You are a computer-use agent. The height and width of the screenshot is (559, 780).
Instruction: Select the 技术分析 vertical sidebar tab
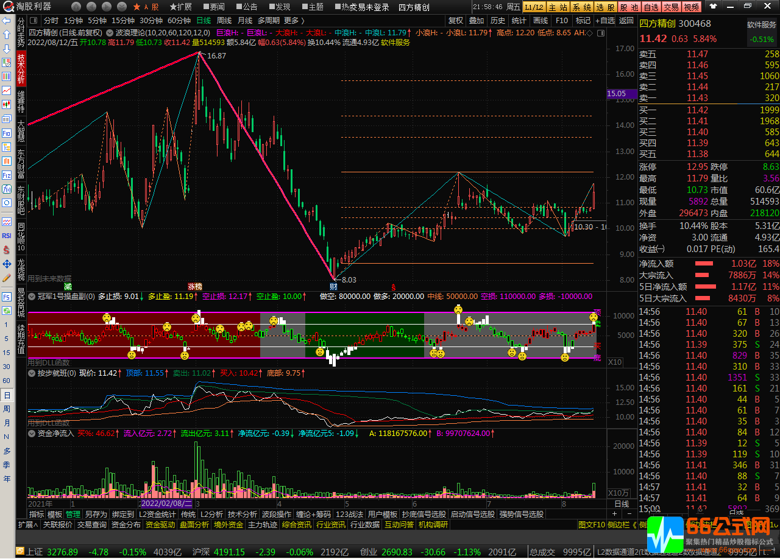click(x=21, y=68)
